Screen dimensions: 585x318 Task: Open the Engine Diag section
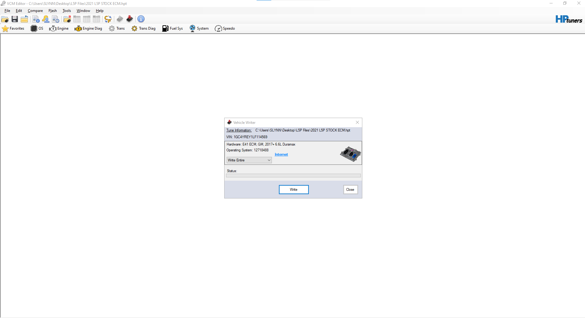[x=88, y=28]
